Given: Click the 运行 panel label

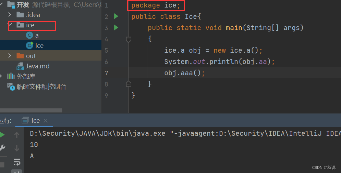Looking at the screenshot, I should coord(5,121).
